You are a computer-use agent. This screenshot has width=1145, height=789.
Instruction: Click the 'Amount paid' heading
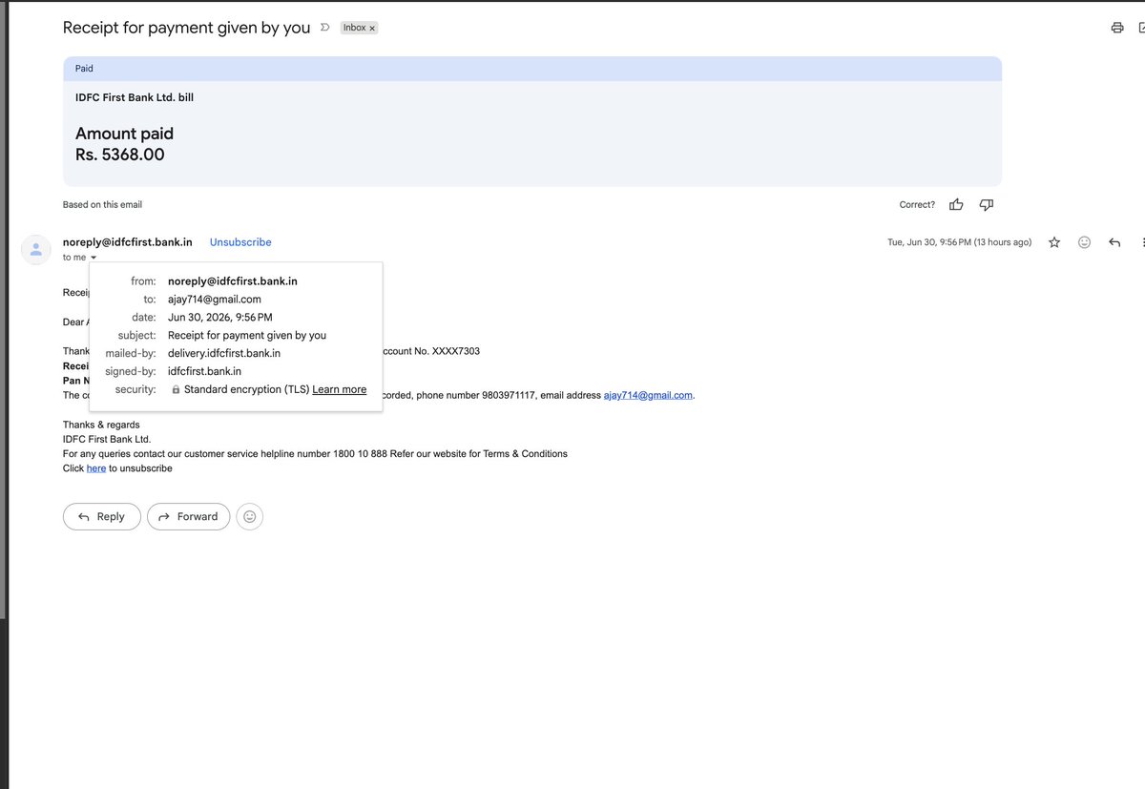pos(124,134)
